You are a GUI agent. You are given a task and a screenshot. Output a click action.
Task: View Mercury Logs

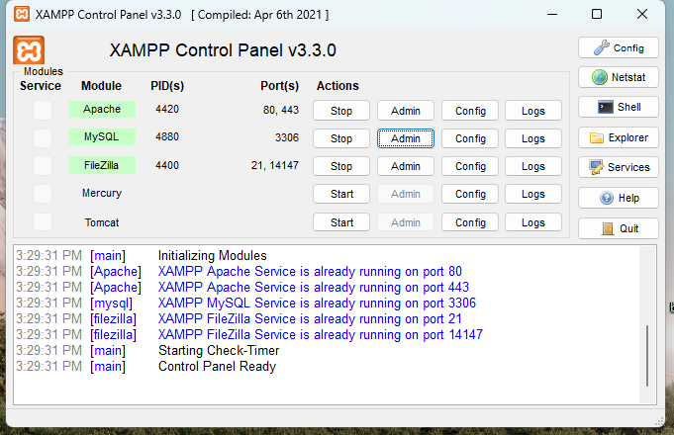click(533, 194)
